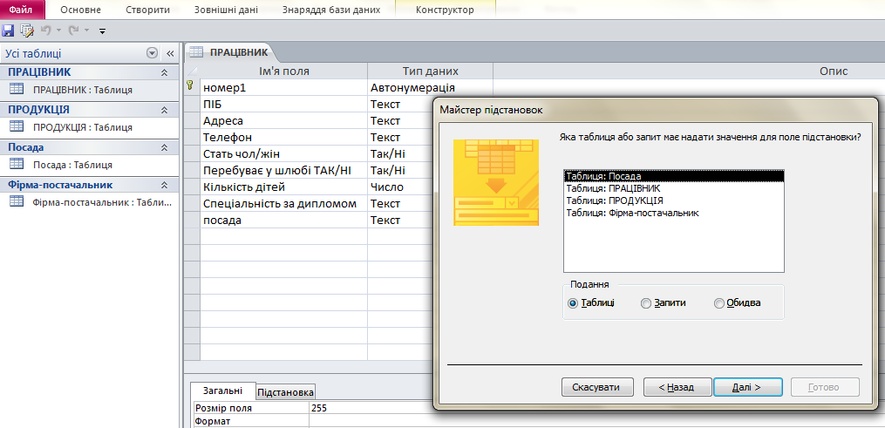Click the Undo arrow icon

coord(45,30)
